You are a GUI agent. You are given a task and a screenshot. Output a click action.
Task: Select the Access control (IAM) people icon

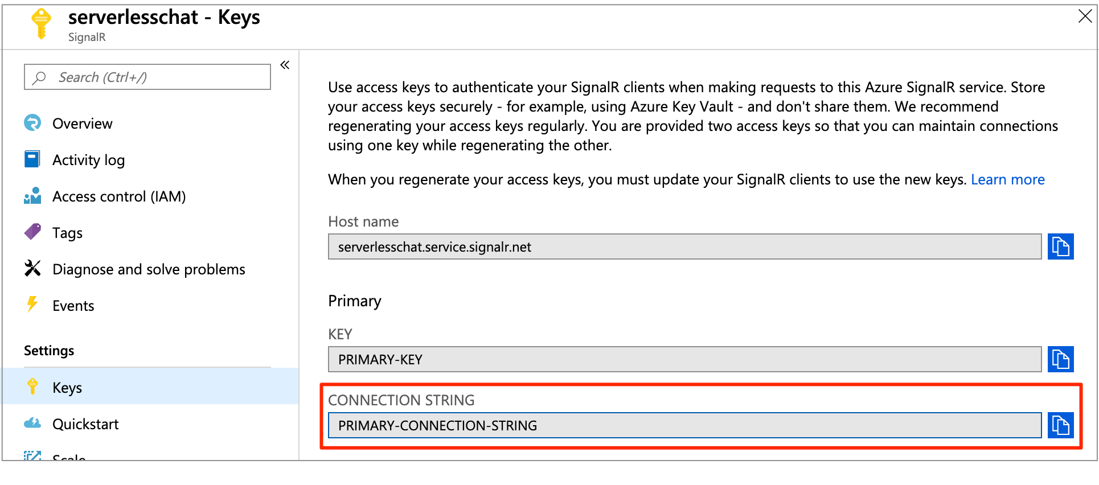(x=32, y=196)
